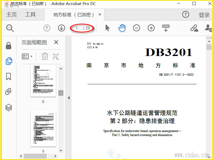Viewport: 213px width, 160px height.
Task: Click the CCS R 09 code text
Action: point(92,47)
